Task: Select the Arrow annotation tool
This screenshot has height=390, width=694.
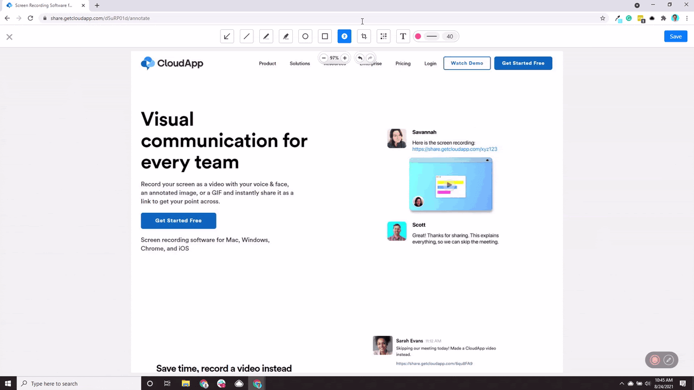Action: tap(227, 36)
